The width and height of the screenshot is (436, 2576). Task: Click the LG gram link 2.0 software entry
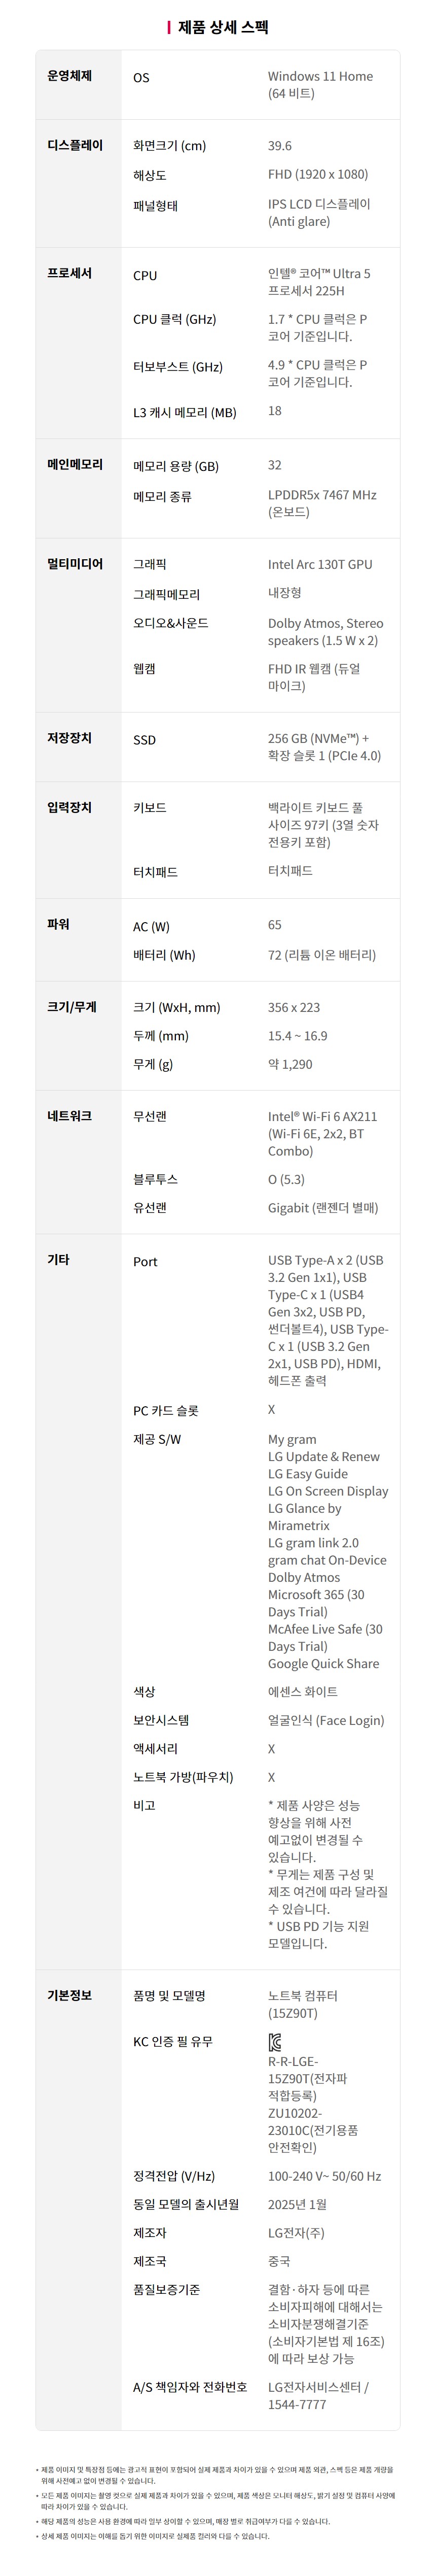(x=313, y=1543)
